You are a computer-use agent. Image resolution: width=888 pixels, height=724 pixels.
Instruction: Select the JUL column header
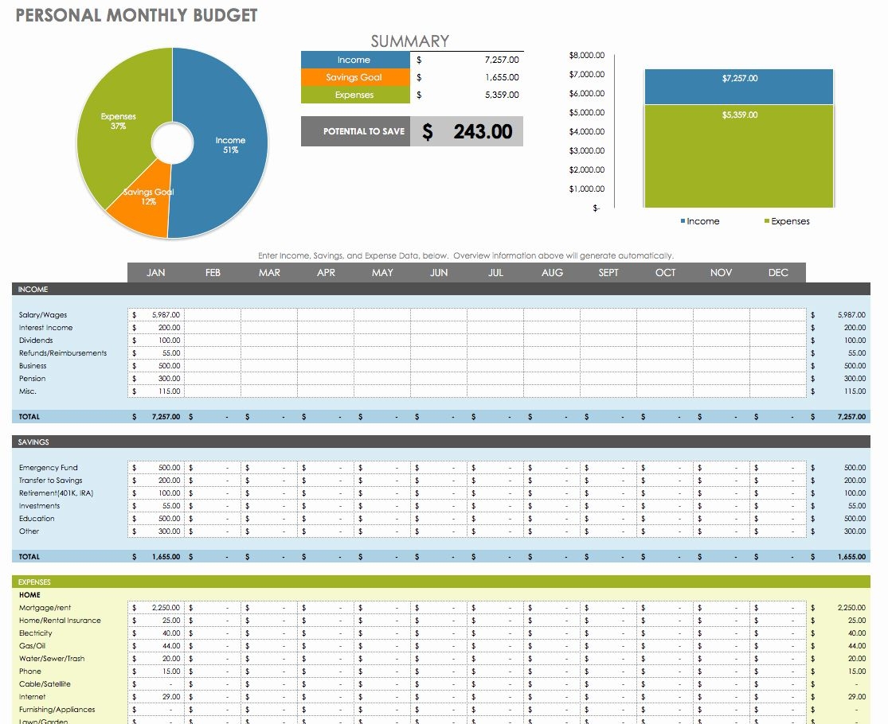tap(495, 273)
